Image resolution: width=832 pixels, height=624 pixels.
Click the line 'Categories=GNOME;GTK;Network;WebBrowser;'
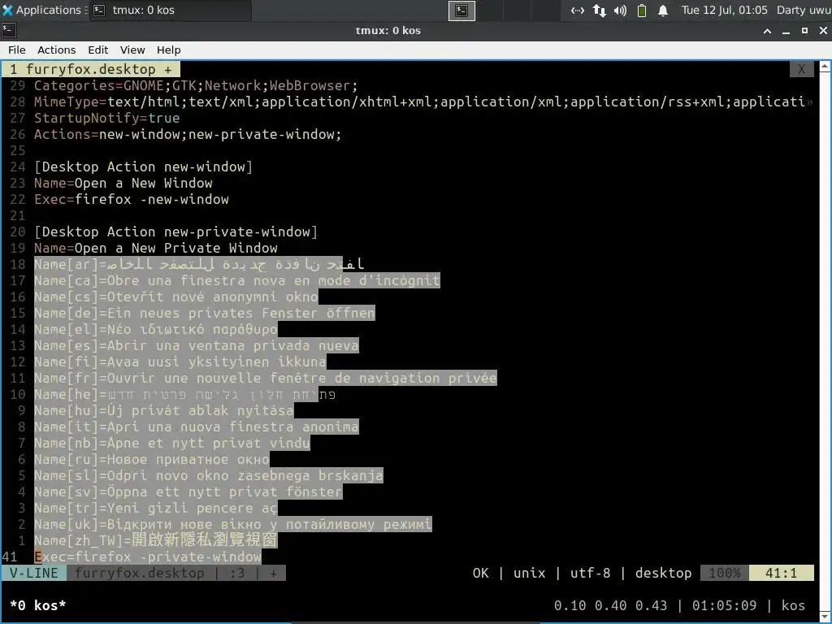point(196,85)
